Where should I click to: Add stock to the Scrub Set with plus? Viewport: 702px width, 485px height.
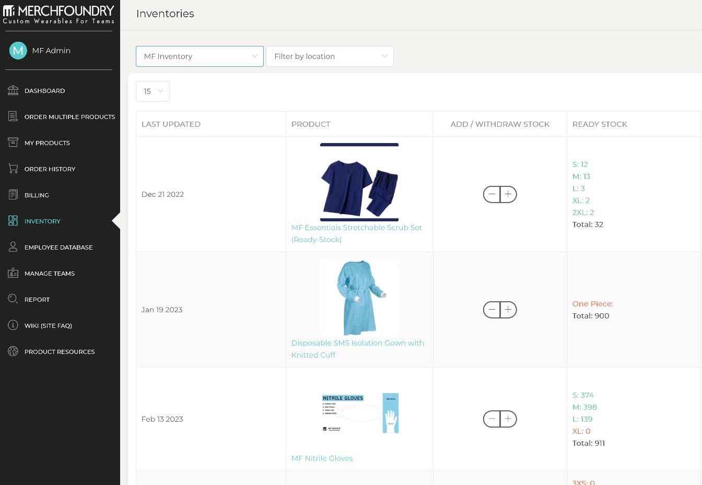(508, 194)
